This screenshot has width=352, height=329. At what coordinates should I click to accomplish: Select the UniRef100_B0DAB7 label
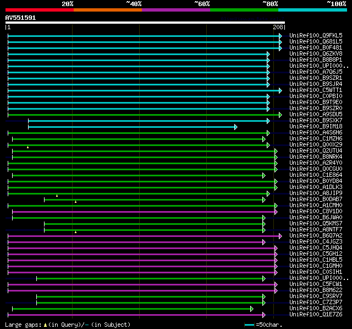(x=316, y=199)
